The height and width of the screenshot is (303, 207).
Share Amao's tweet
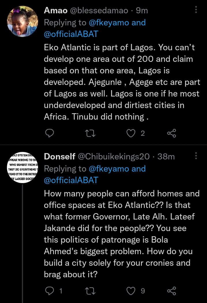(172, 133)
